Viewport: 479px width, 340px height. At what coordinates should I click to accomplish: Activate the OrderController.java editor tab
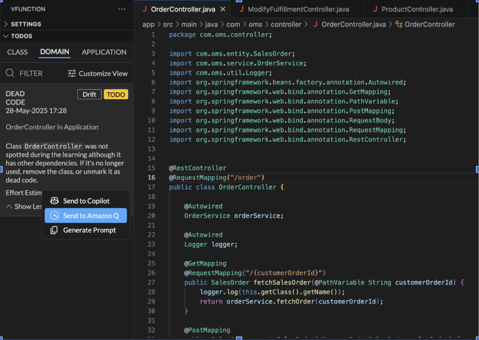[x=183, y=9]
